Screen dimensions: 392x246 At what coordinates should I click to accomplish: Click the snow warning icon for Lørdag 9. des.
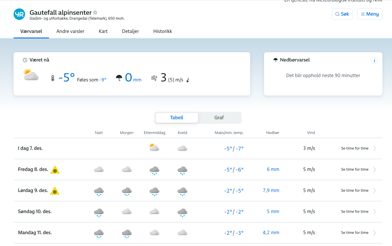[55, 191]
